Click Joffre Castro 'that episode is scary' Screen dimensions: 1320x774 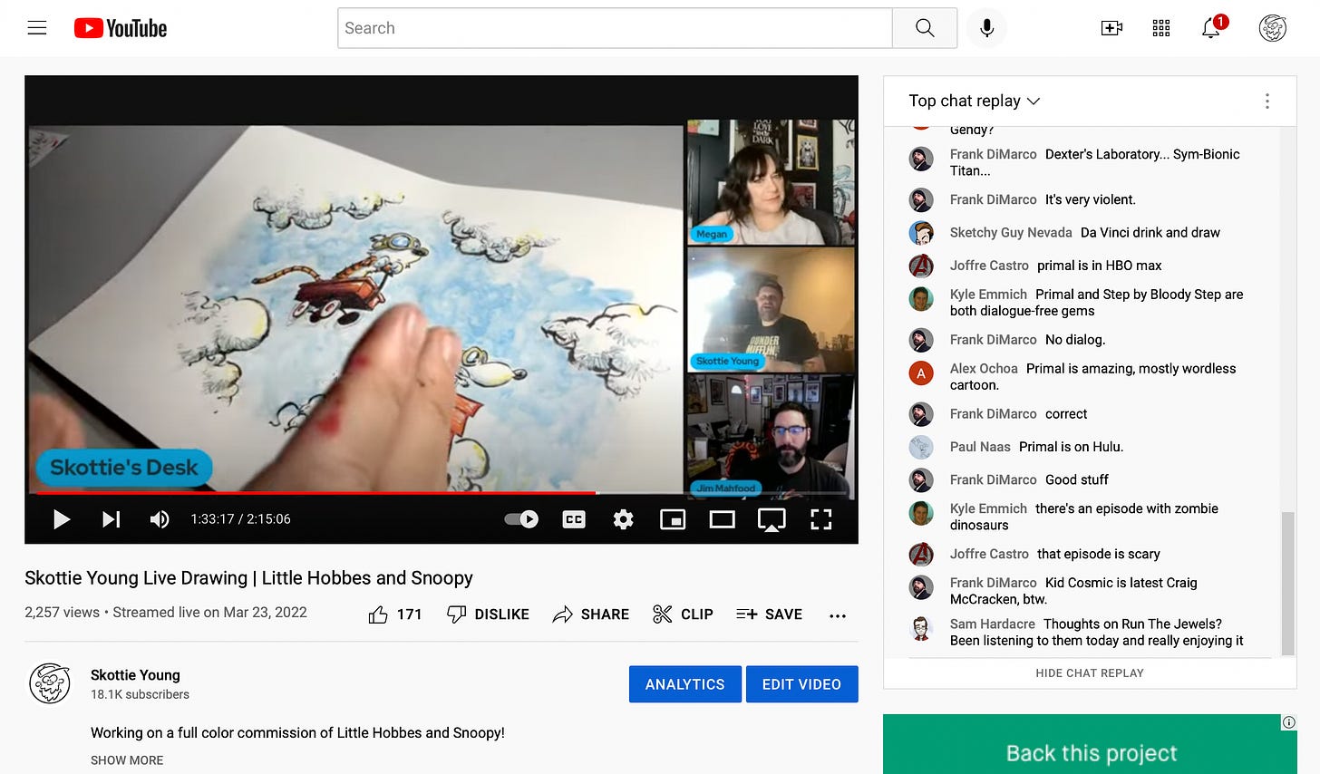tap(1099, 555)
